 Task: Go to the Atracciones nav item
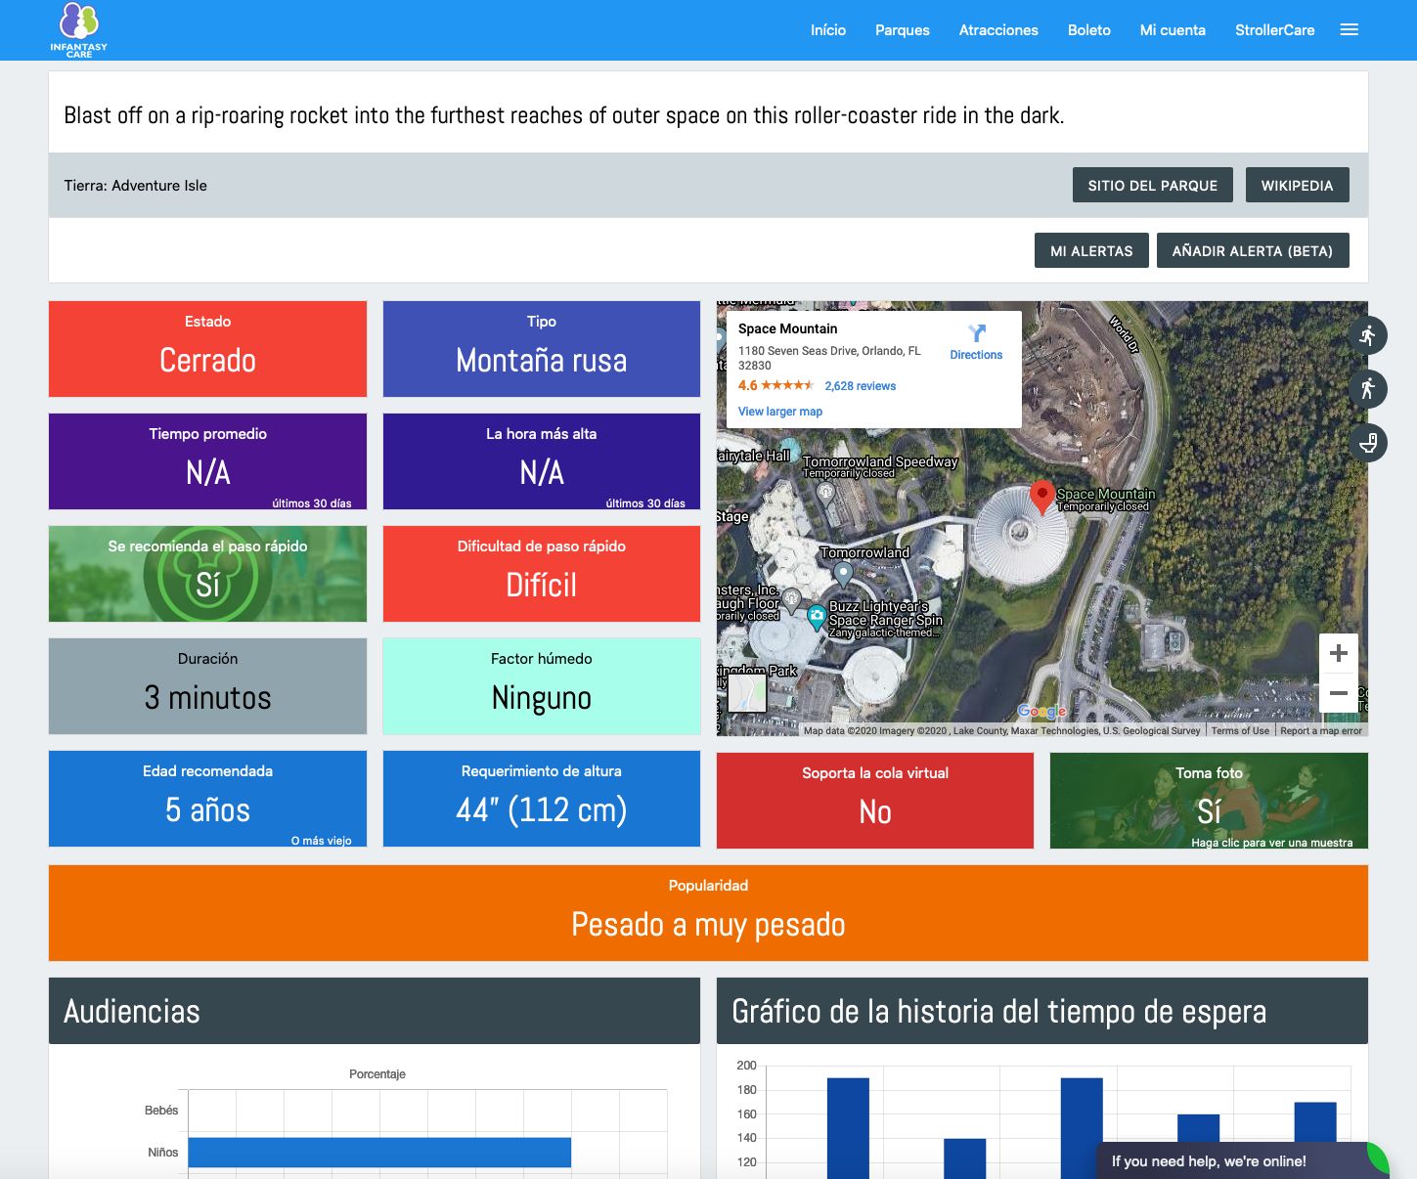(997, 30)
